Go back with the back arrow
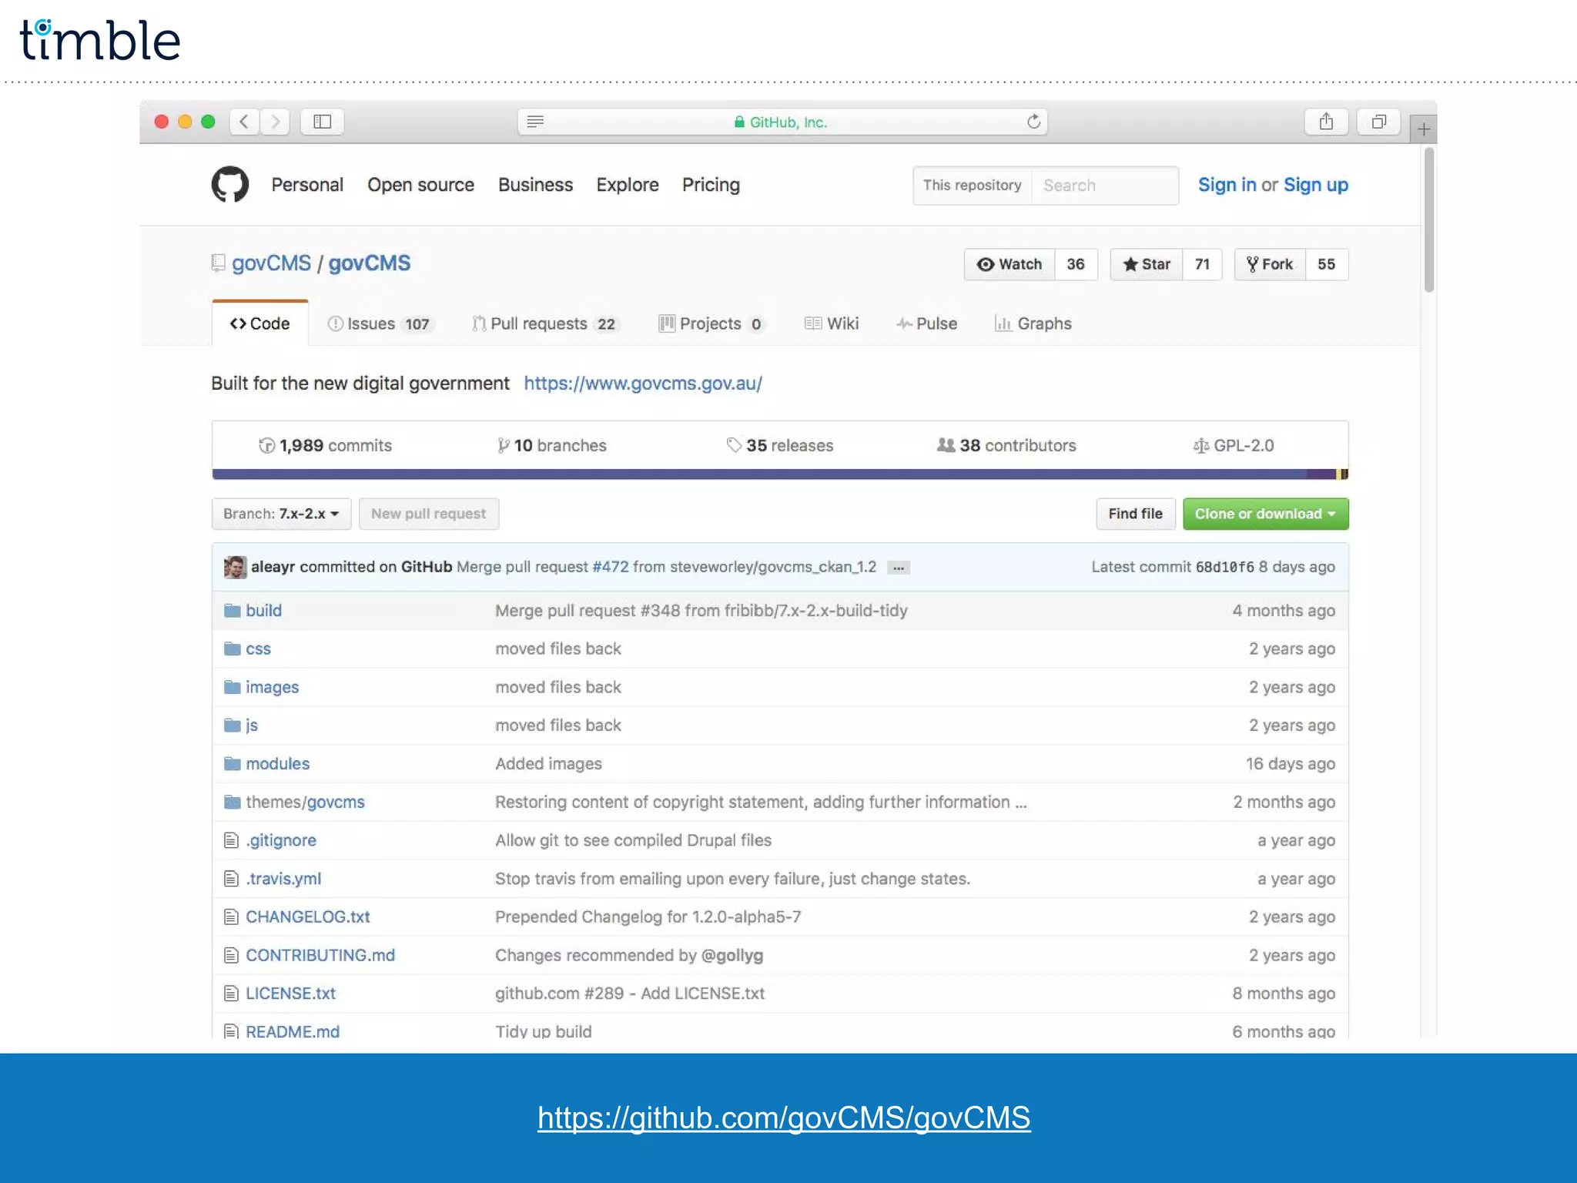This screenshot has width=1577, height=1183. tap(244, 122)
